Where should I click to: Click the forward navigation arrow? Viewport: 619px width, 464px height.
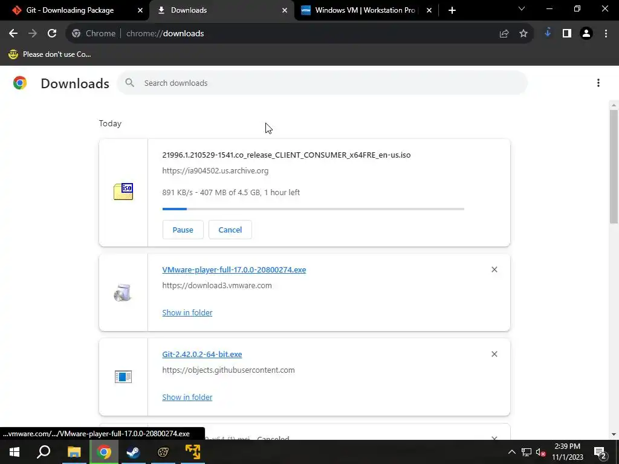33,34
